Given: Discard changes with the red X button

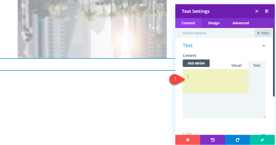Looking at the screenshot, I should 188,140.
